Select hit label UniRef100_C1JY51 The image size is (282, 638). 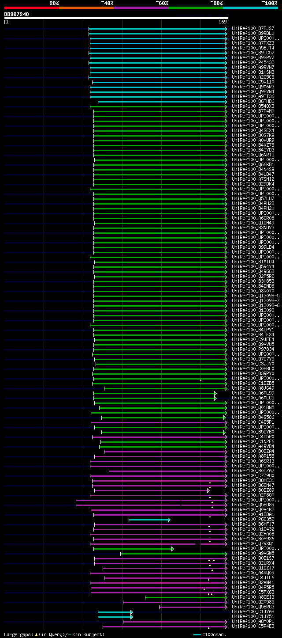pos(253,616)
